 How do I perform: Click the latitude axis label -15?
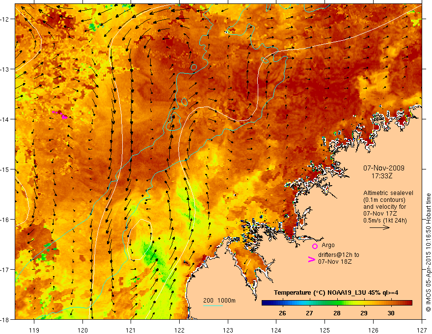[x=5, y=169]
